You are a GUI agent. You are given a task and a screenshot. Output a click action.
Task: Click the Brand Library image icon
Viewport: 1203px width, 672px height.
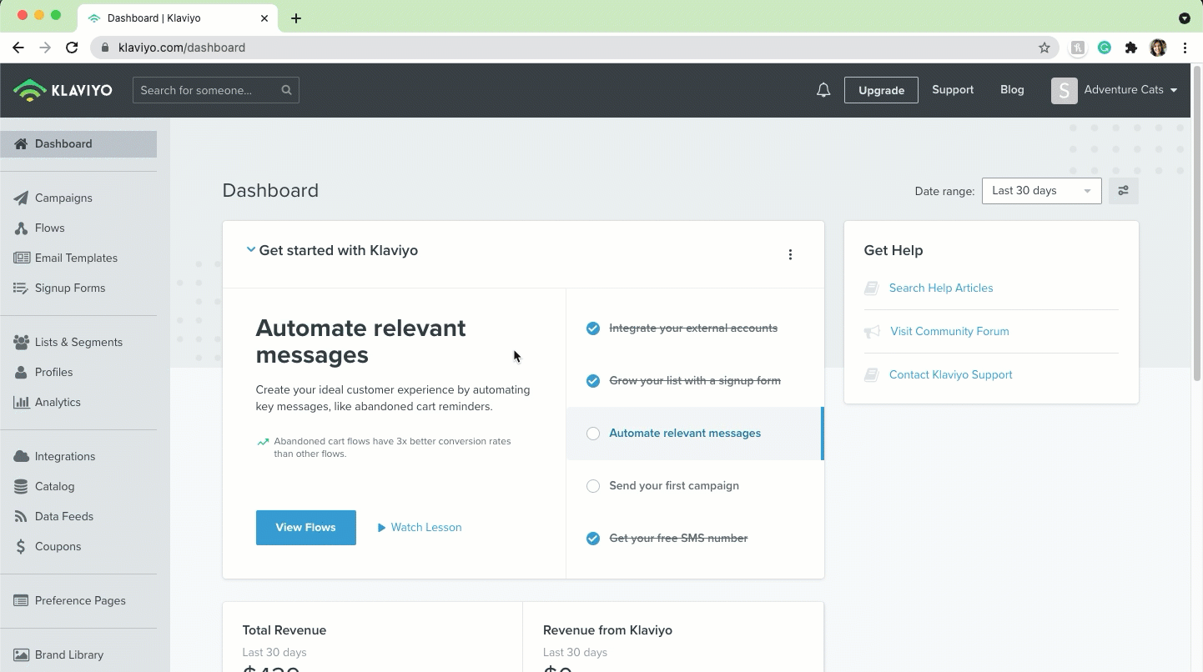point(22,654)
